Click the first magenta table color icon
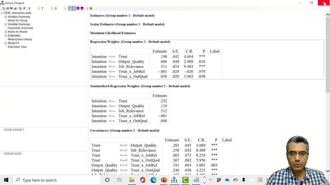 [x=78, y=8]
